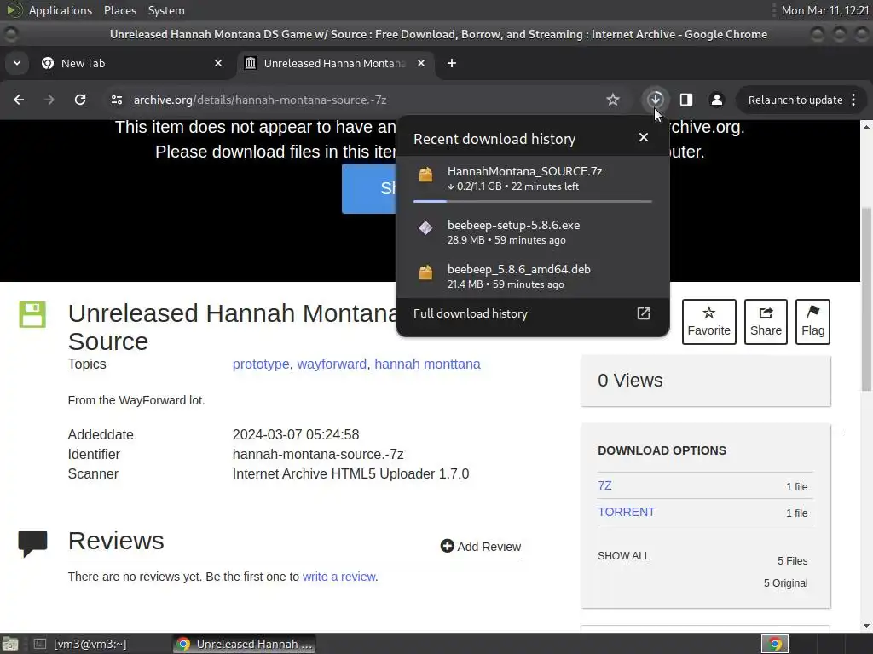Viewport: 873px width, 654px height.
Task: Click Show Desktop icon in bottom panel
Action: click(10, 644)
